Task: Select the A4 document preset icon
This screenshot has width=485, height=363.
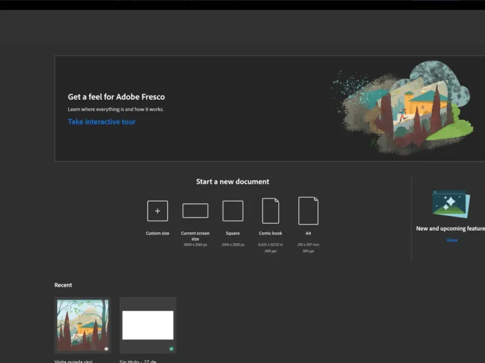Action: pyautogui.click(x=309, y=211)
